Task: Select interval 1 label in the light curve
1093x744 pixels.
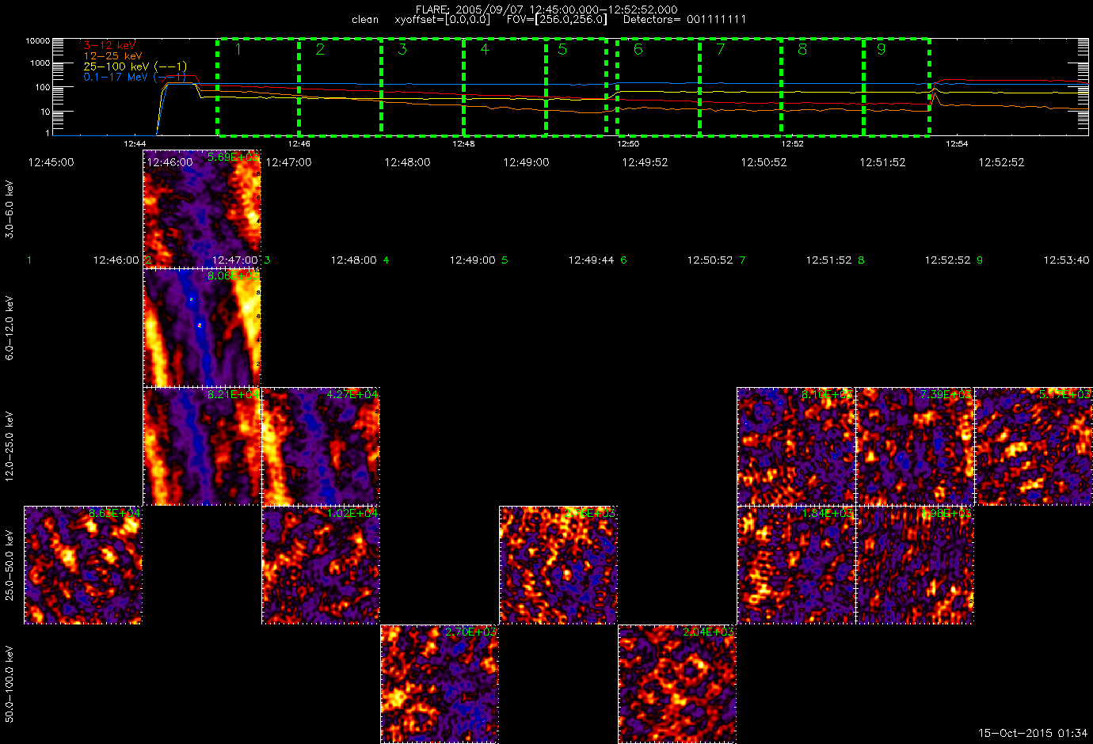Action: point(238,49)
